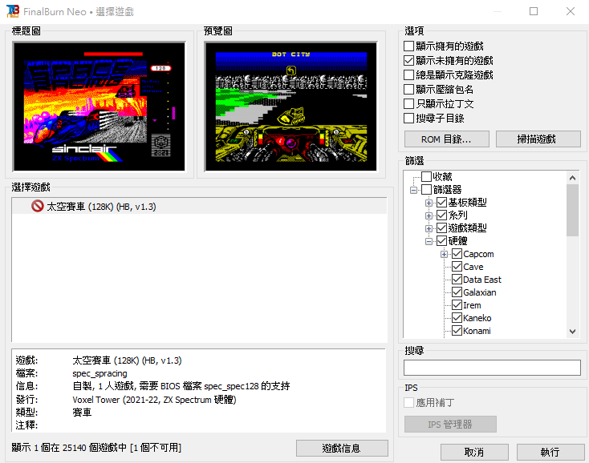589x463 pixels.
Task: Expand the Capcom tree node
Action: (x=444, y=254)
